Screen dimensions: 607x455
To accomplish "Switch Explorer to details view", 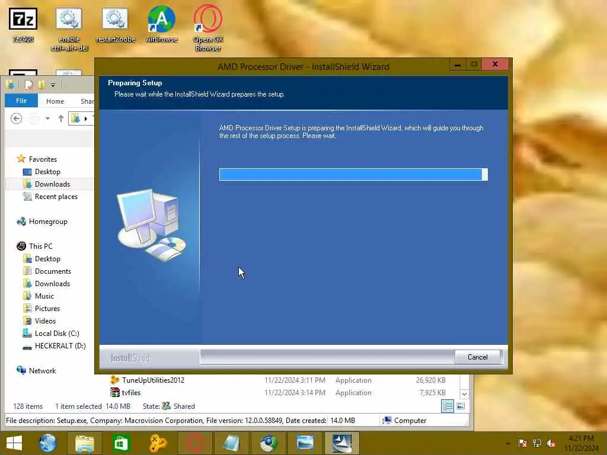I will [448, 406].
